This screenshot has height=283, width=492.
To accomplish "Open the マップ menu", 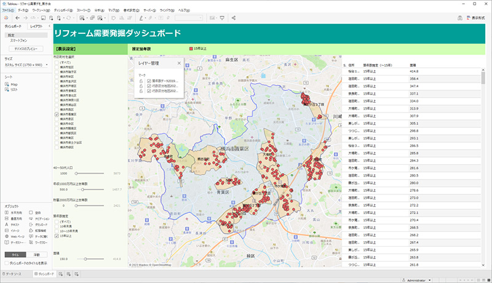I will tap(114, 10).
